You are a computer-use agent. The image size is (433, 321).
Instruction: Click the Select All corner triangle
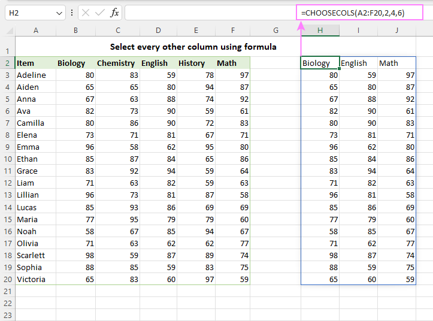10,31
